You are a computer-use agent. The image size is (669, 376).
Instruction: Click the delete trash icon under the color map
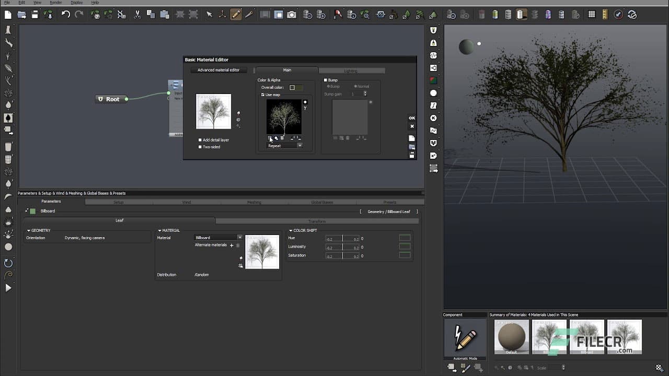pyautogui.click(x=282, y=137)
